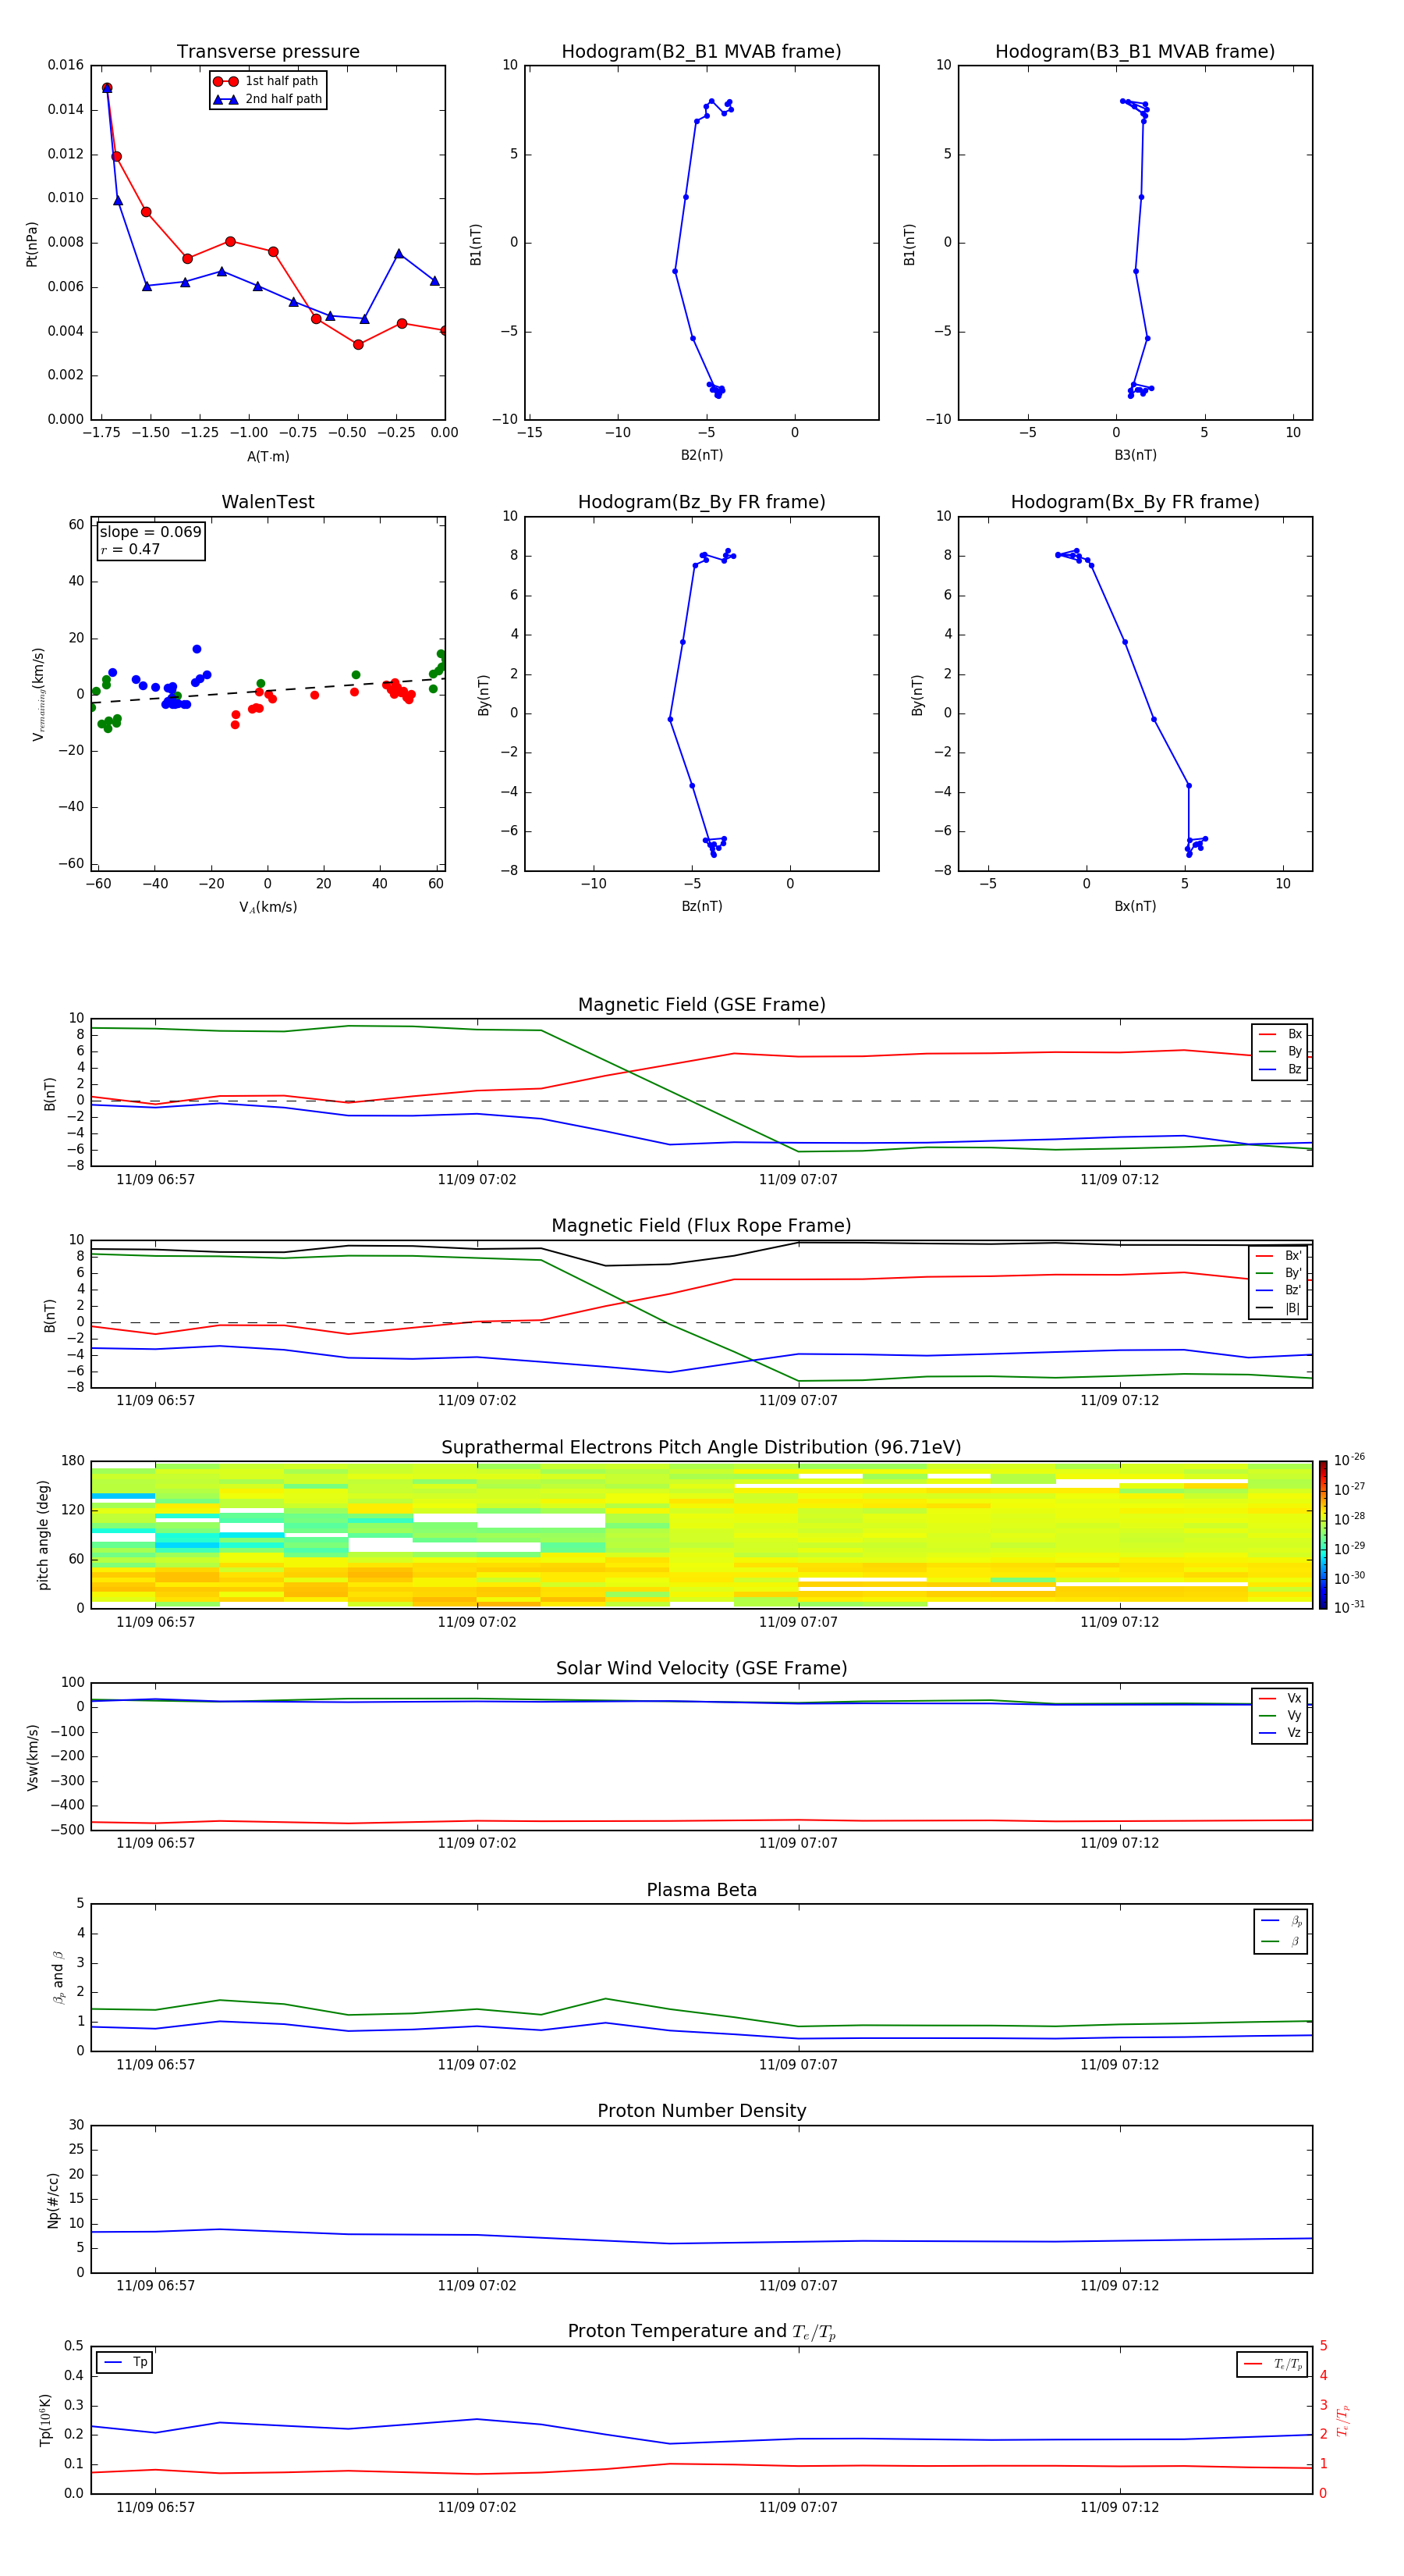Click the 'Np(#/cc)' y-axis label

tap(53, 2200)
